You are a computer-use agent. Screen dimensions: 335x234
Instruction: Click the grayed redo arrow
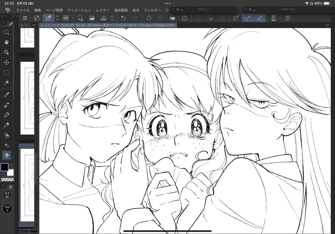click(x=135, y=18)
